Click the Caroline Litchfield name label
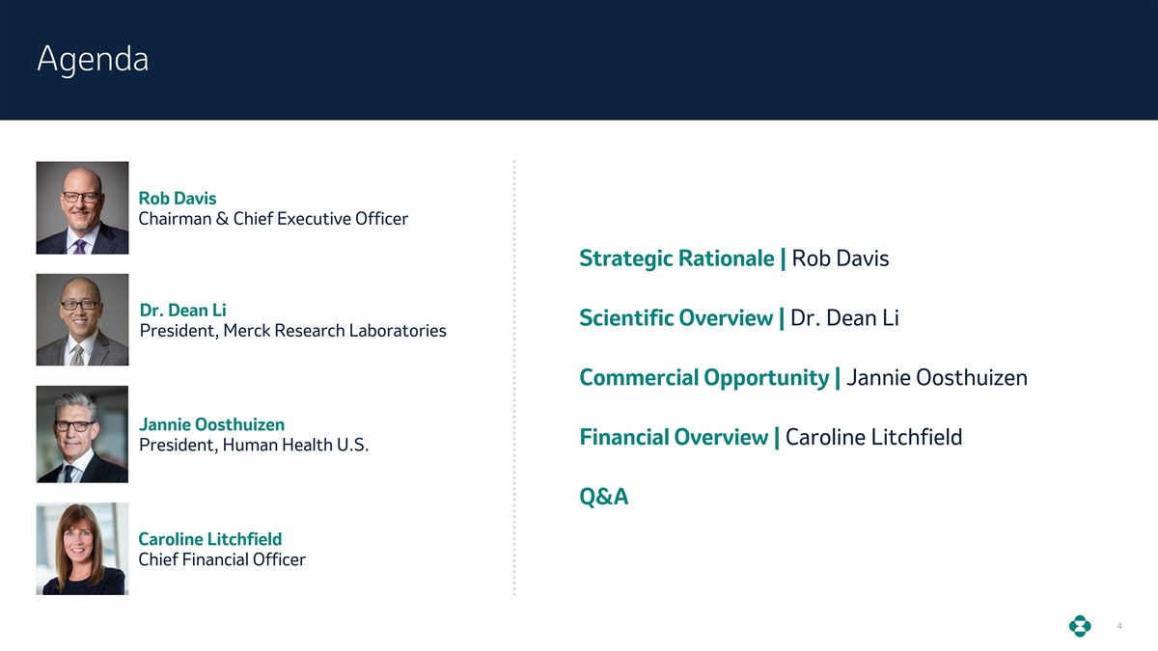Viewport: 1158px width, 651px height. (x=210, y=539)
